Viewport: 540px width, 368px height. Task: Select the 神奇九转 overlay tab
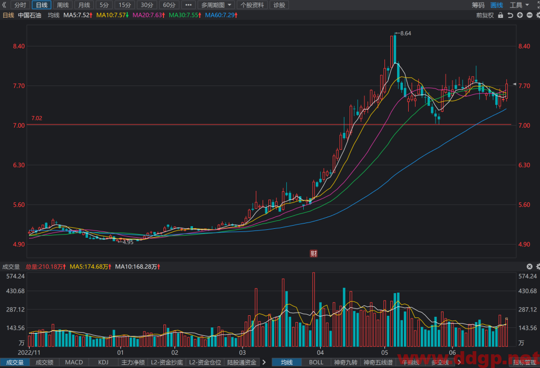click(346, 362)
